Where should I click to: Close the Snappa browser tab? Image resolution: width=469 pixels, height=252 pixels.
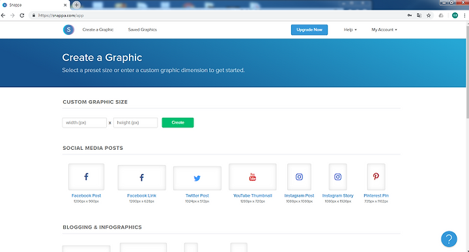[x=65, y=5]
